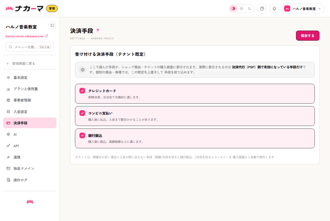Click the 管理 badge next to logo

[52, 8]
